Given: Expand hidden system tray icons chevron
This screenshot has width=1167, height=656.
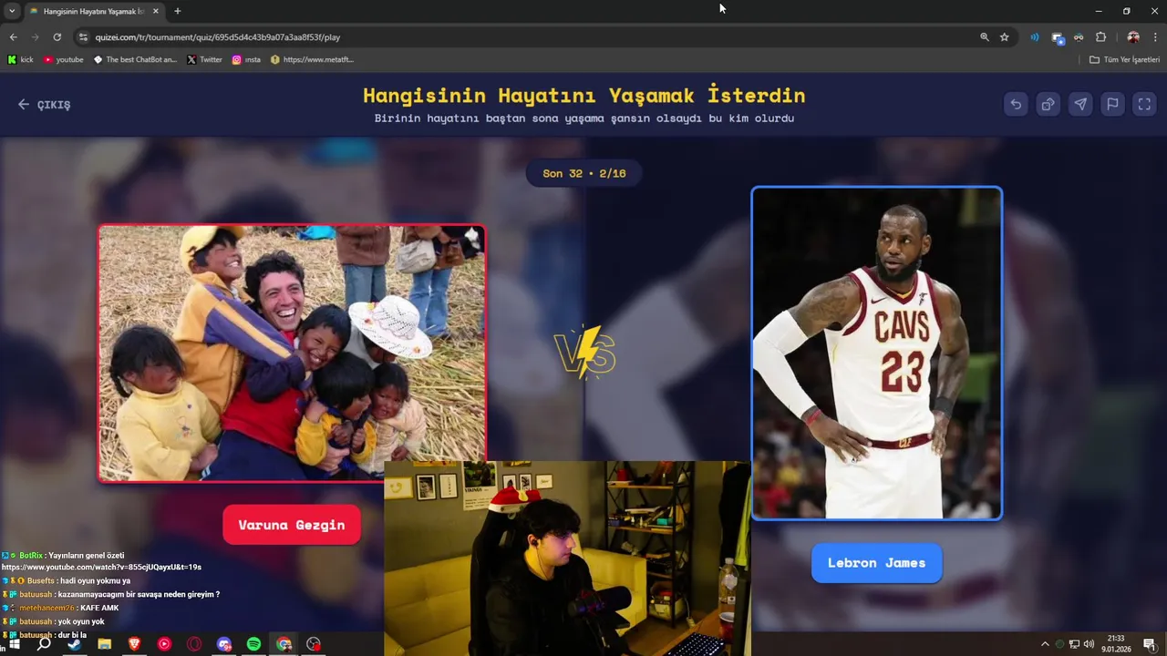Looking at the screenshot, I should [x=1045, y=644].
